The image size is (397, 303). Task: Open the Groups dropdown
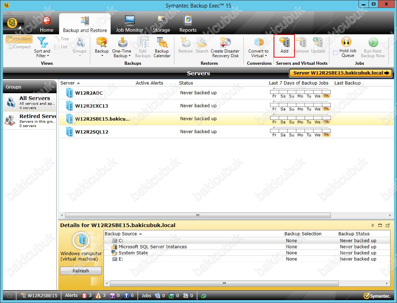pyautogui.click(x=79, y=47)
